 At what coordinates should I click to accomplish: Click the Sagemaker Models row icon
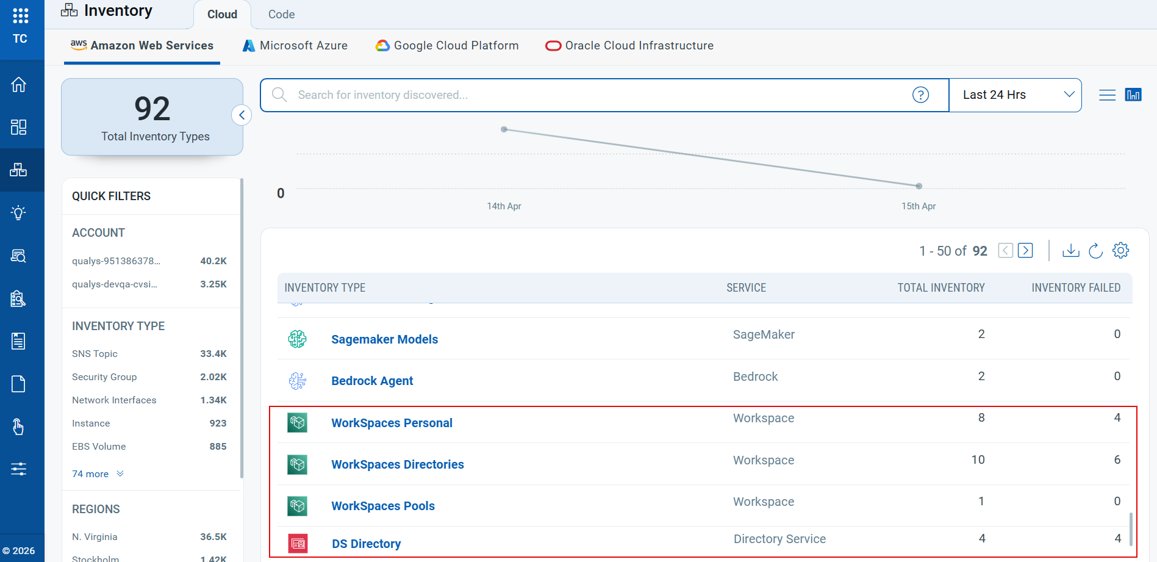coord(297,339)
